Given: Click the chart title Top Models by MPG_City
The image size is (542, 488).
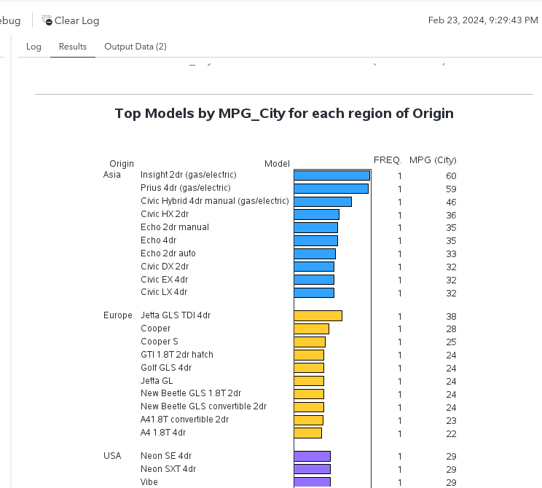Looking at the screenshot, I should pyautogui.click(x=284, y=114).
